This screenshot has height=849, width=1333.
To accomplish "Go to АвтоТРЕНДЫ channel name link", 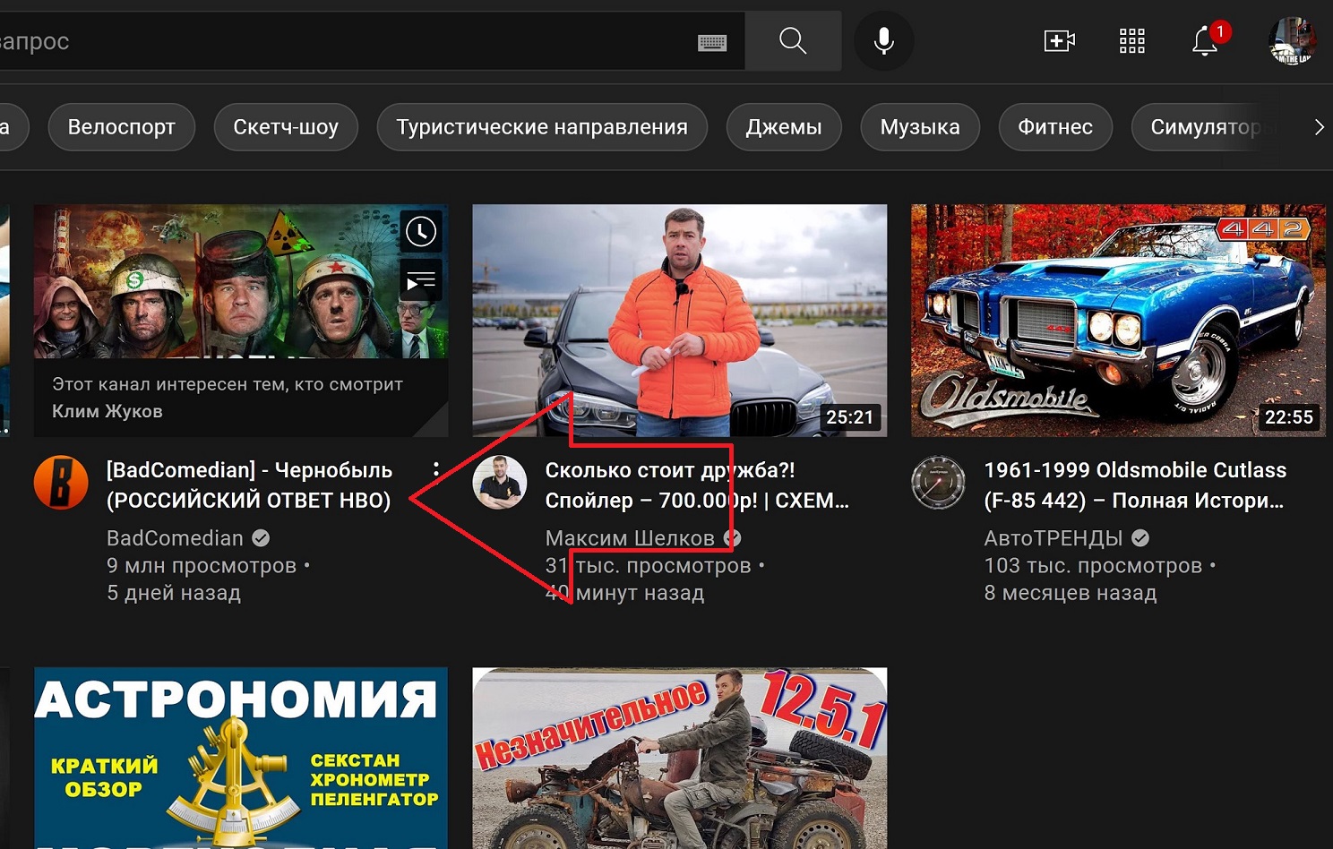I will [1053, 538].
